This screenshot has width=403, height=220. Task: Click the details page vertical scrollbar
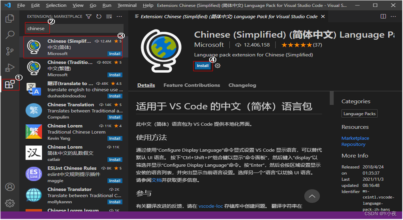332,98
